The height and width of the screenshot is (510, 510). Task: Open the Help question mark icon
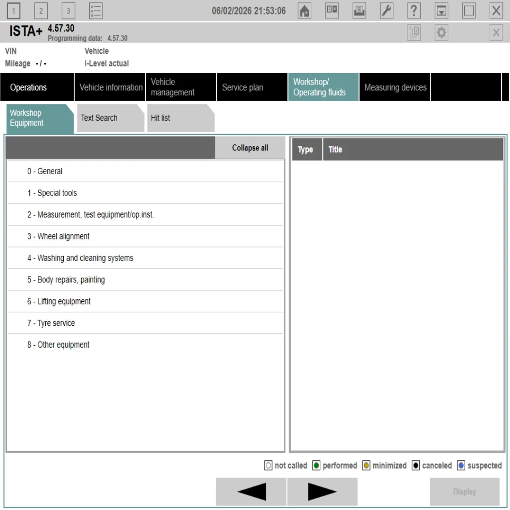[x=414, y=11]
